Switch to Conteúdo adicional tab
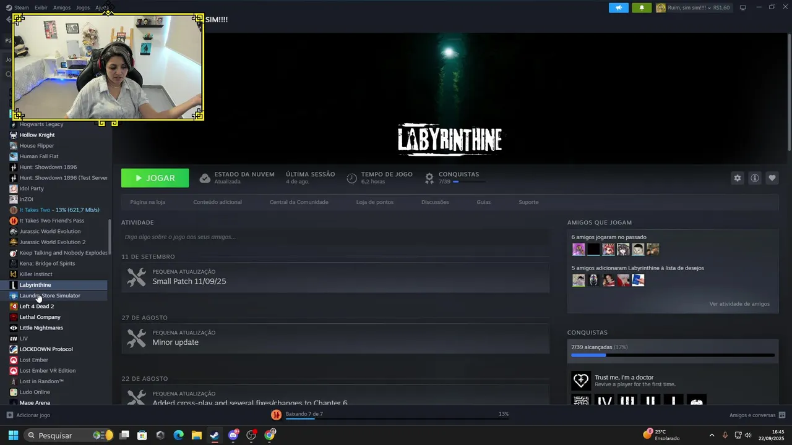The width and height of the screenshot is (792, 445). (217, 202)
